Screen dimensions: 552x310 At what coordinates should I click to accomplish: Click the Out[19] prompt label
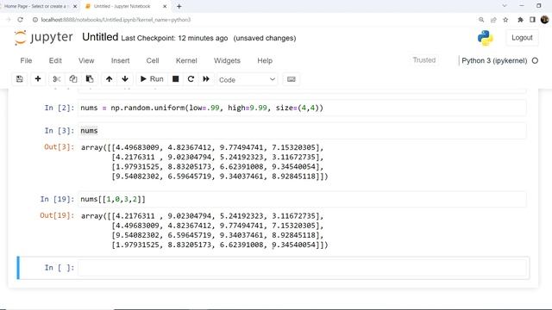point(57,215)
